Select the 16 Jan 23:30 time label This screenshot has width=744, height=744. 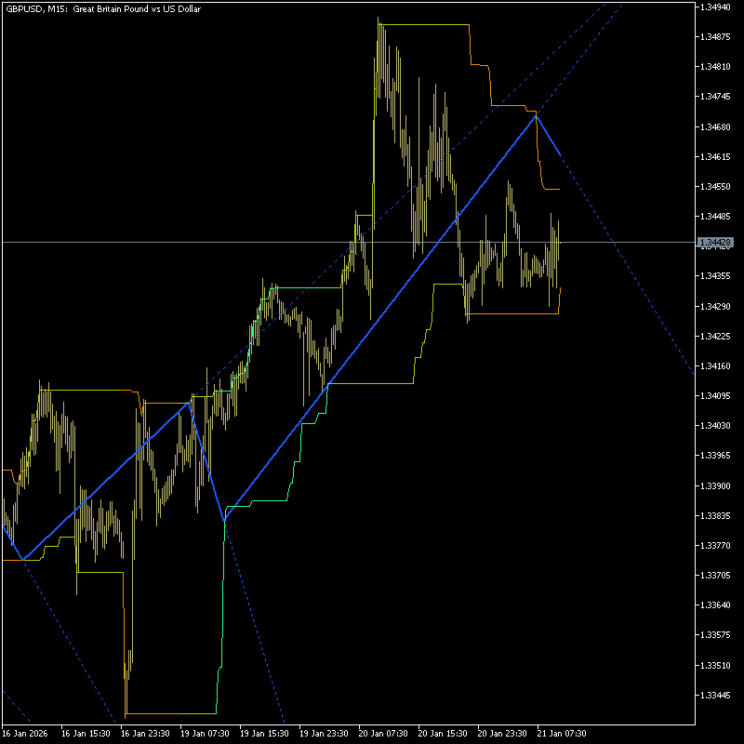(143, 733)
